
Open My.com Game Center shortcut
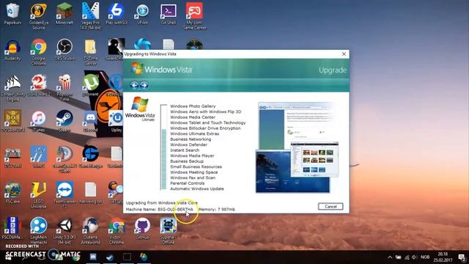point(194,16)
